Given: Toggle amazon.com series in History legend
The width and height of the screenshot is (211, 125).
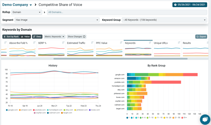Looking at the screenshot, I should coord(25,110).
